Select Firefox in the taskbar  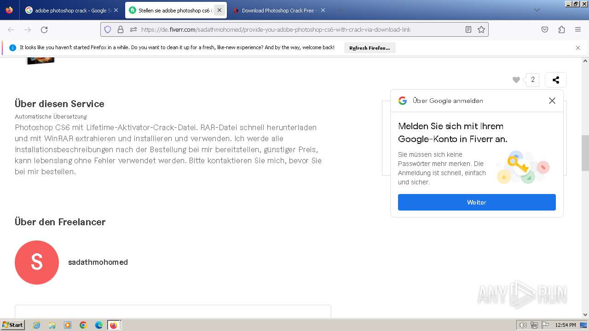[x=114, y=325]
